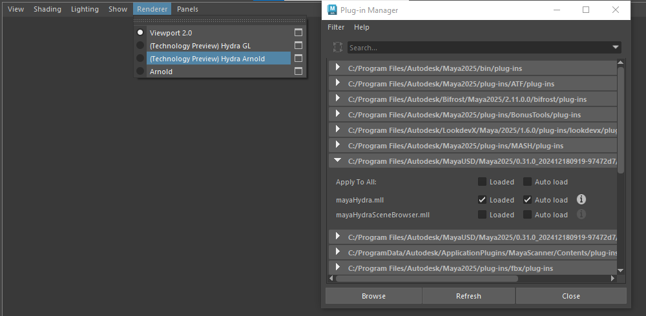646x316 pixels.
Task: Click the horizontal scrollbar left arrow
Action: [x=331, y=278]
